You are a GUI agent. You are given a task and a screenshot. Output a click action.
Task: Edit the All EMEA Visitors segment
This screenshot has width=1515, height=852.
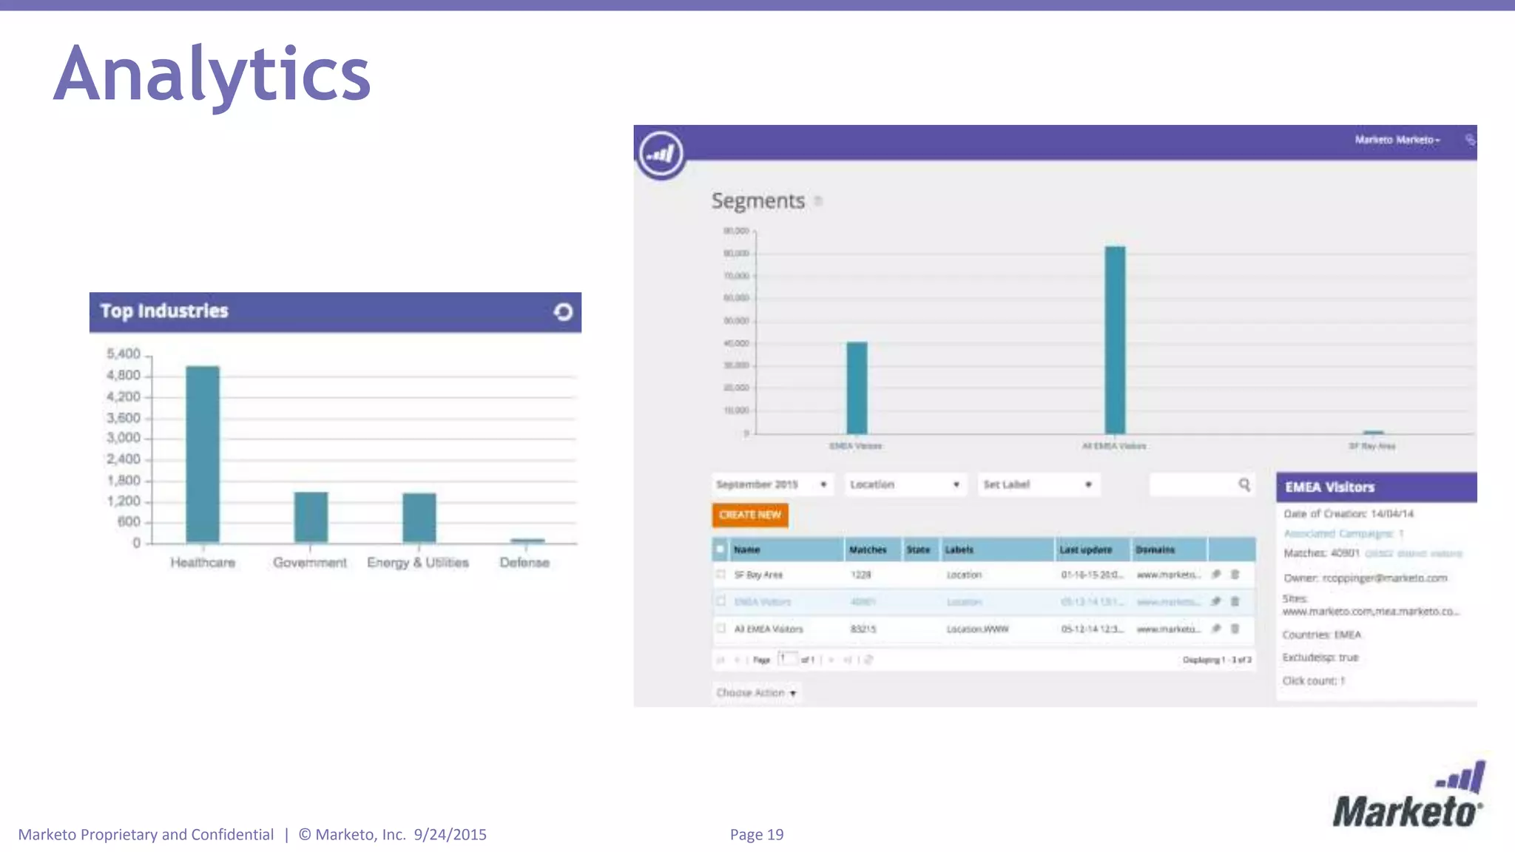(x=1215, y=629)
